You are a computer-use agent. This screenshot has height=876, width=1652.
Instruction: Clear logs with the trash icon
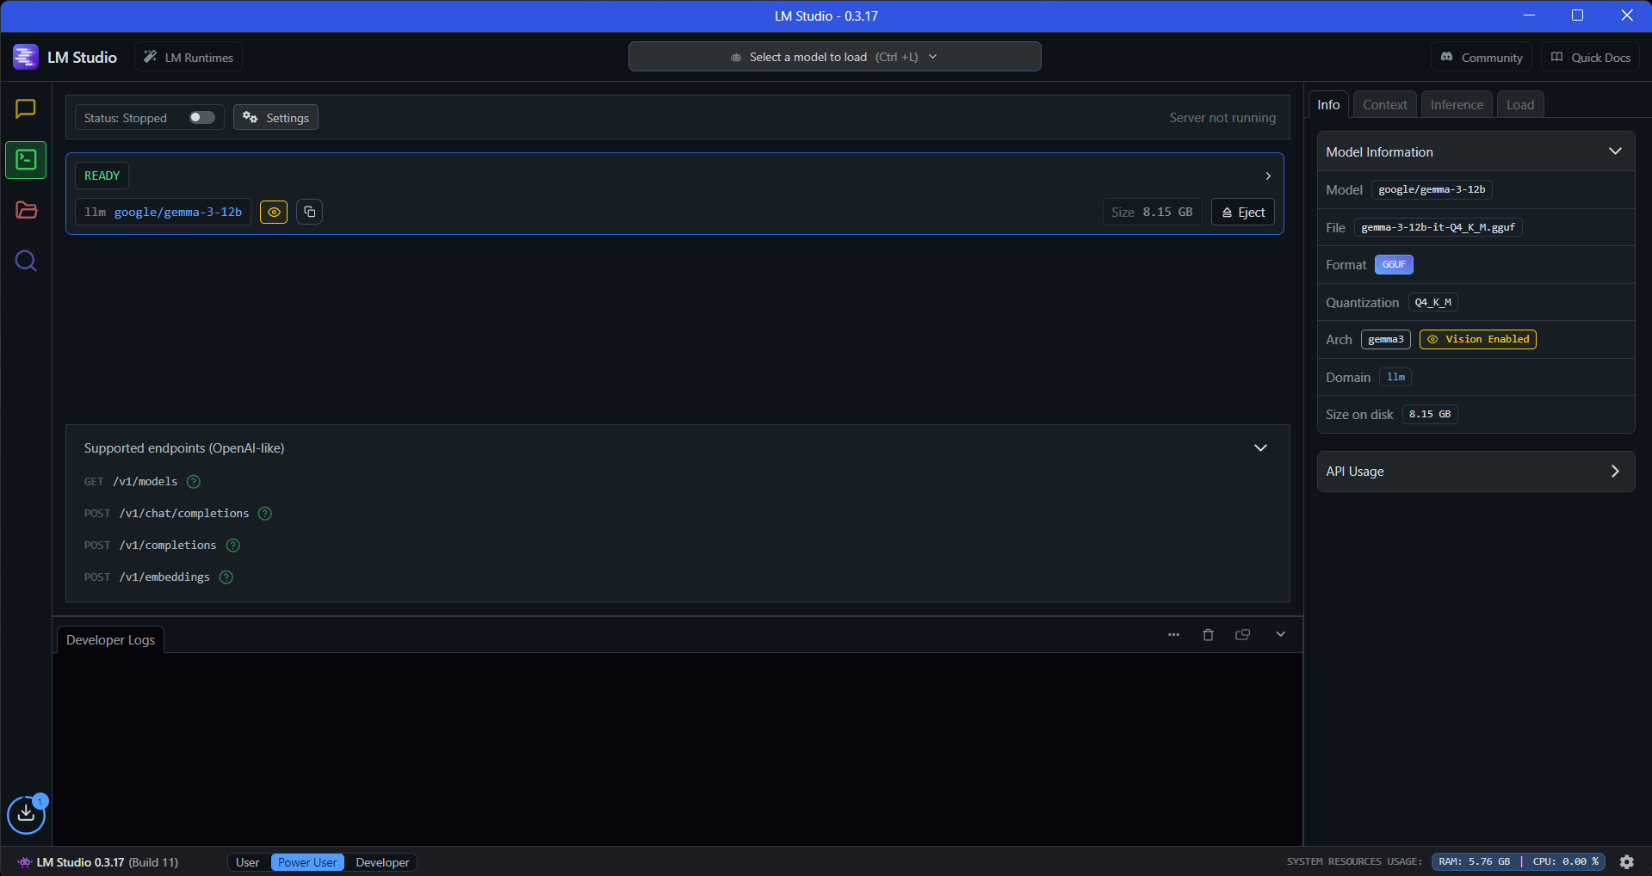(x=1208, y=634)
